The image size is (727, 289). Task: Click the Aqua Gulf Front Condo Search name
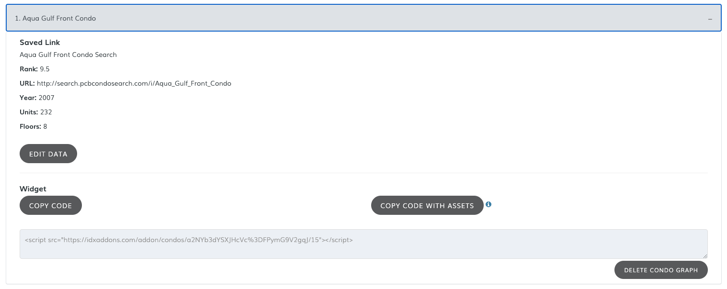pyautogui.click(x=68, y=55)
